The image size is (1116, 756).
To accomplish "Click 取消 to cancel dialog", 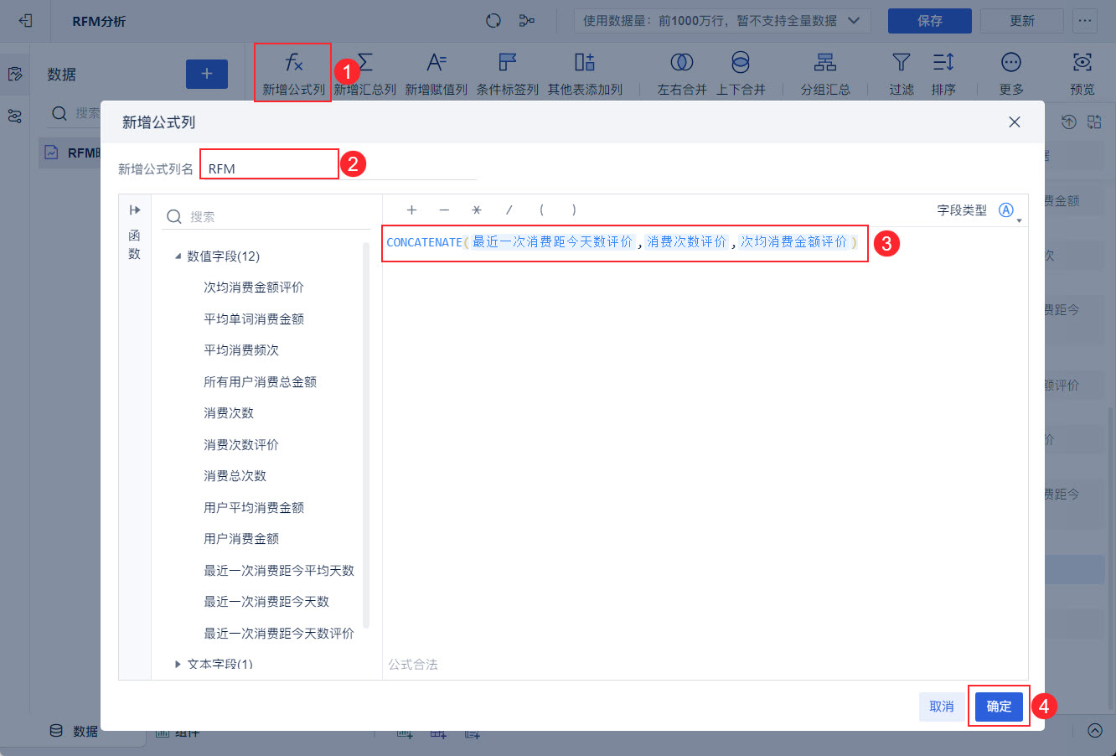I will pos(942,707).
